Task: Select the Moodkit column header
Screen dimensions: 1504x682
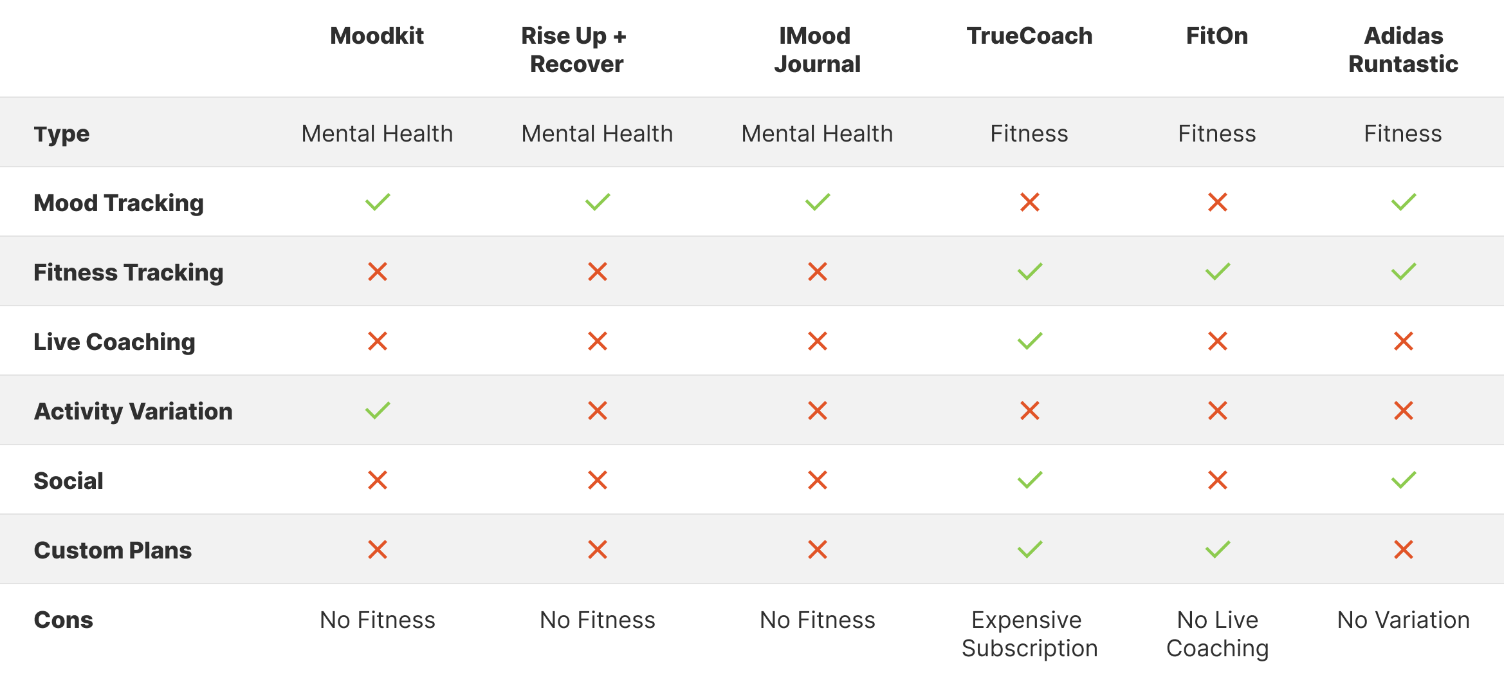Action: 377,36
